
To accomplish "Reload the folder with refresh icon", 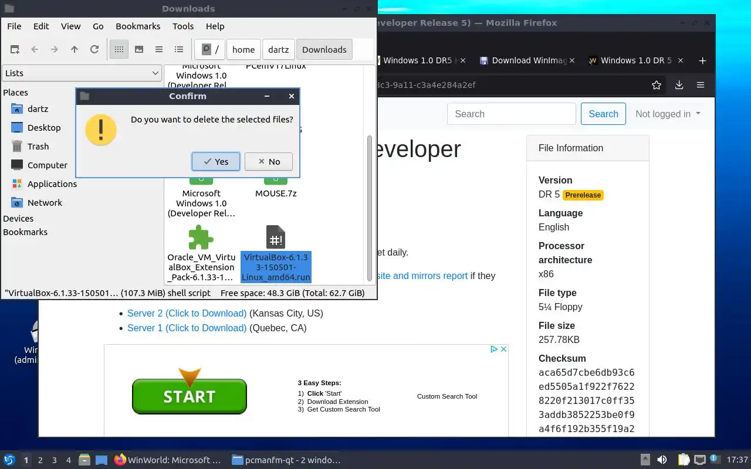I will [94, 49].
